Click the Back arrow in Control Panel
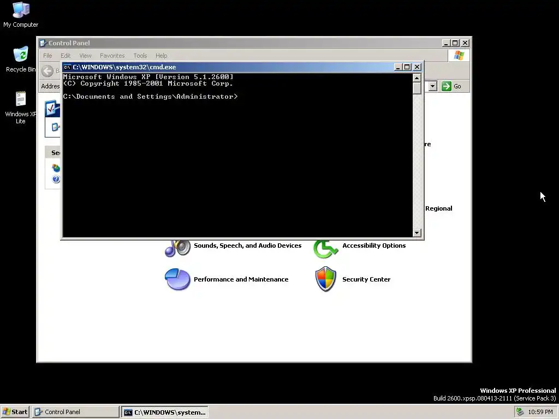Viewport: 559px width, 419px height. (47, 71)
